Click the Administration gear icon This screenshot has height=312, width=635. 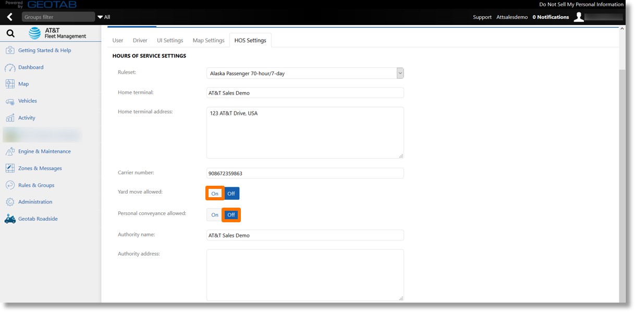[10, 202]
